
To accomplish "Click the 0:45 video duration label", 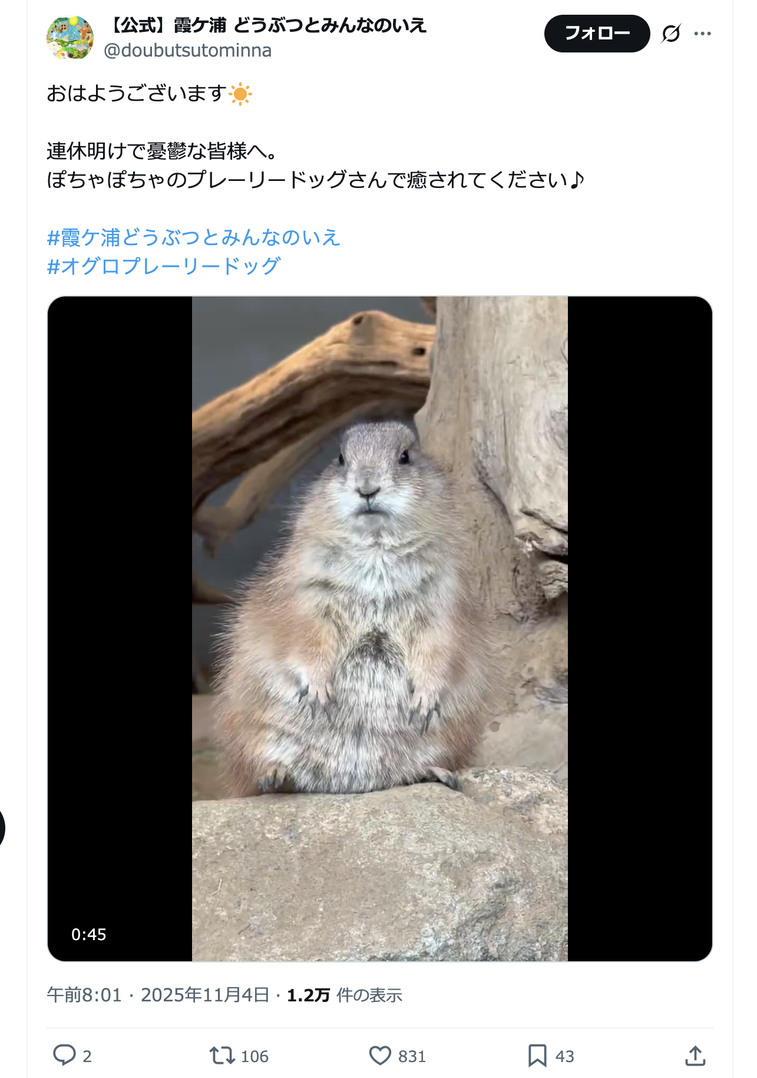I will coord(88,934).
